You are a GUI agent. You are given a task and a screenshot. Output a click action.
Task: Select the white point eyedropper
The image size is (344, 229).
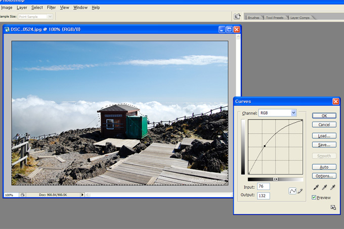333,187
